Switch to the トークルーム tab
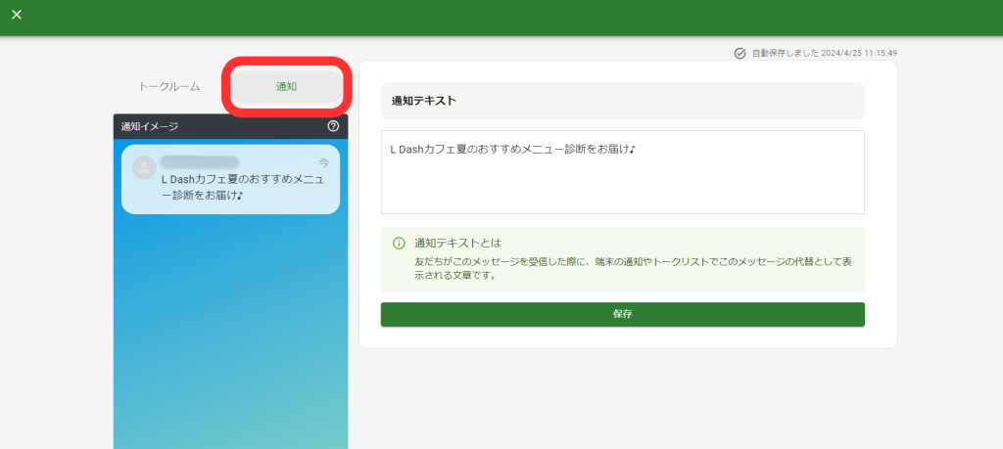The height and width of the screenshot is (449, 1003). tap(169, 87)
